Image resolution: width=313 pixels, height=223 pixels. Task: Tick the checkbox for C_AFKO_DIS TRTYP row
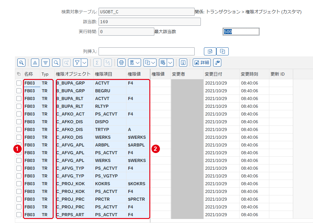(x=19, y=129)
